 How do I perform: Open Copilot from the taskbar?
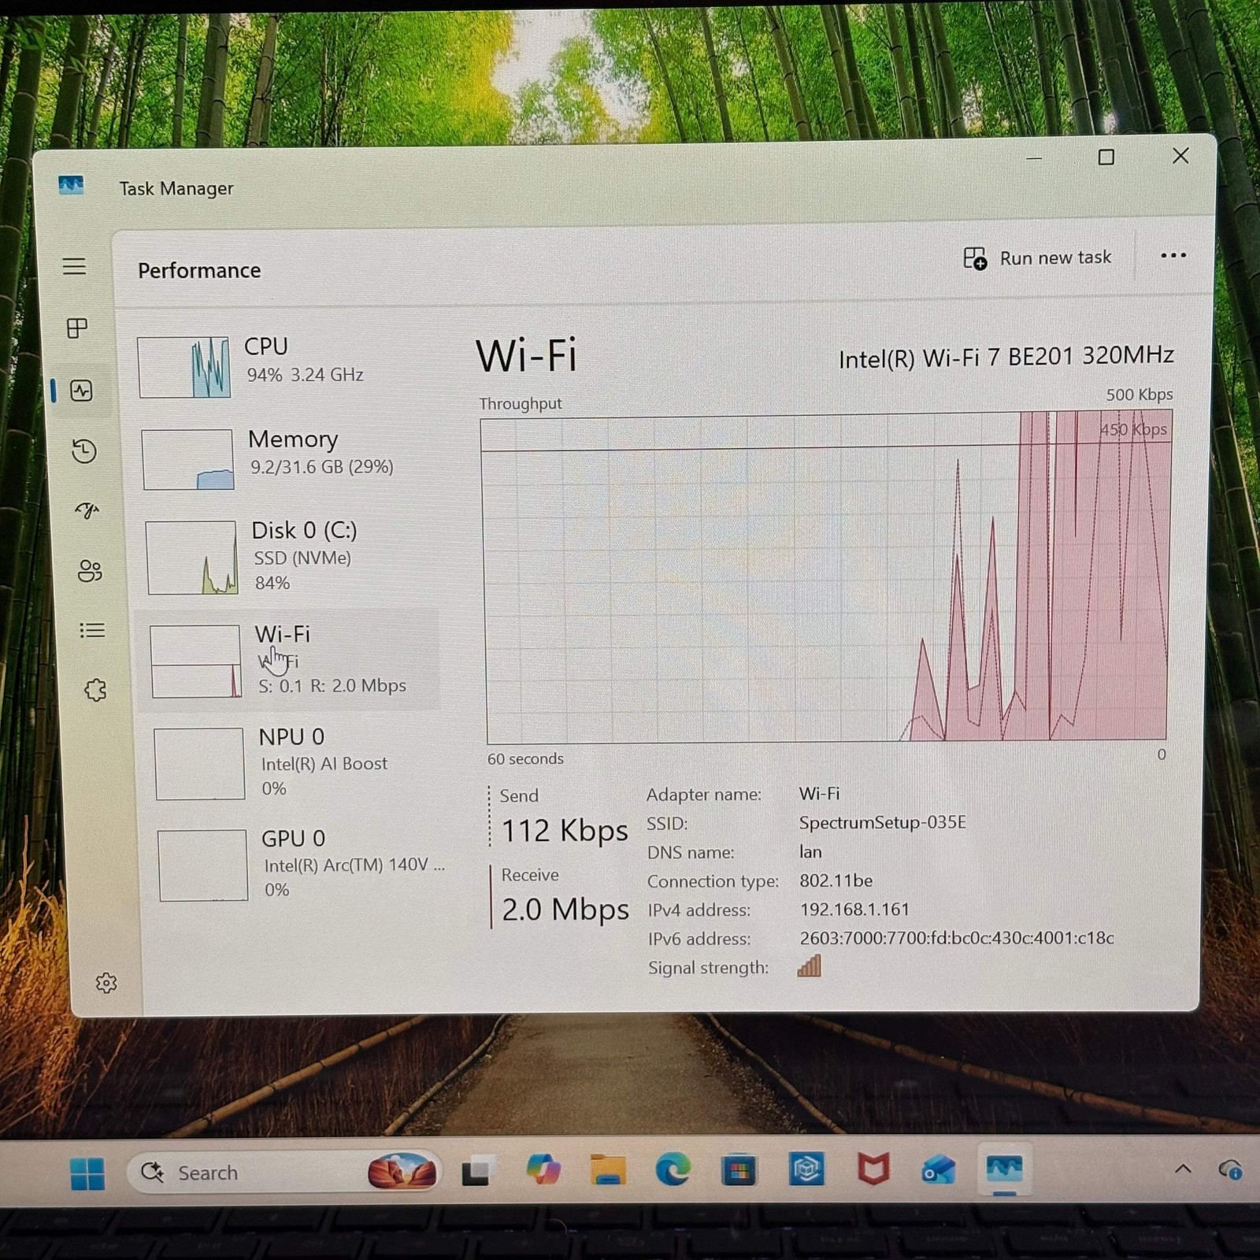543,1169
